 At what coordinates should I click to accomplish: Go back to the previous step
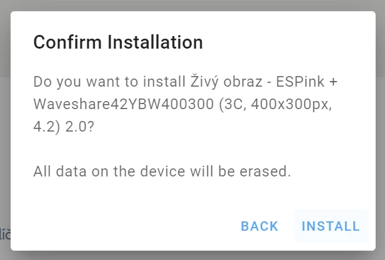(260, 226)
